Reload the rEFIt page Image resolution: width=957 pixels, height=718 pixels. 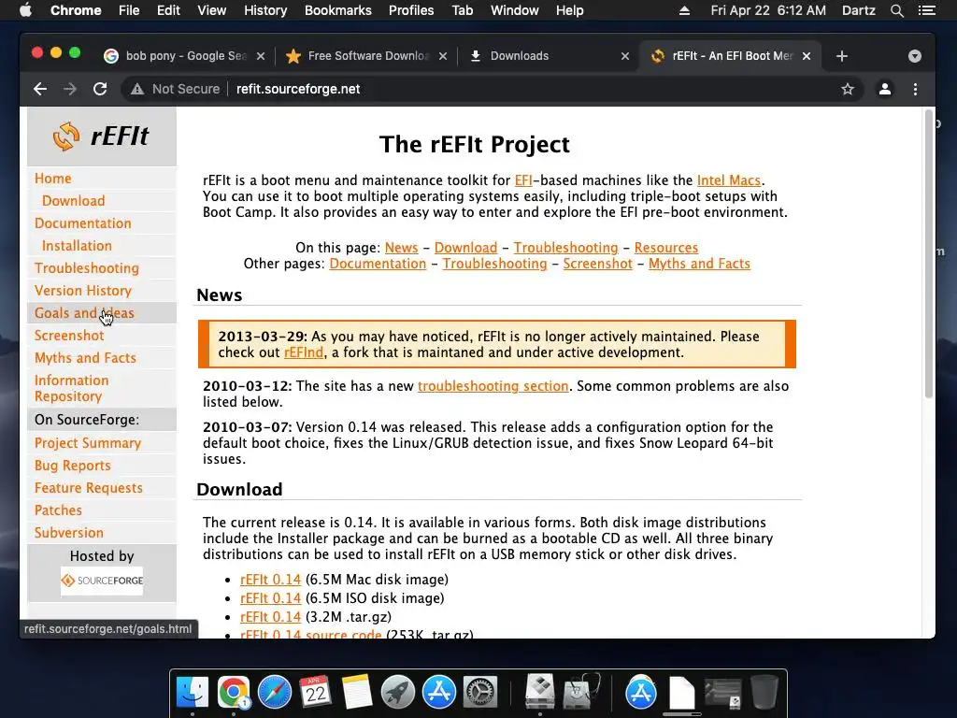(100, 89)
